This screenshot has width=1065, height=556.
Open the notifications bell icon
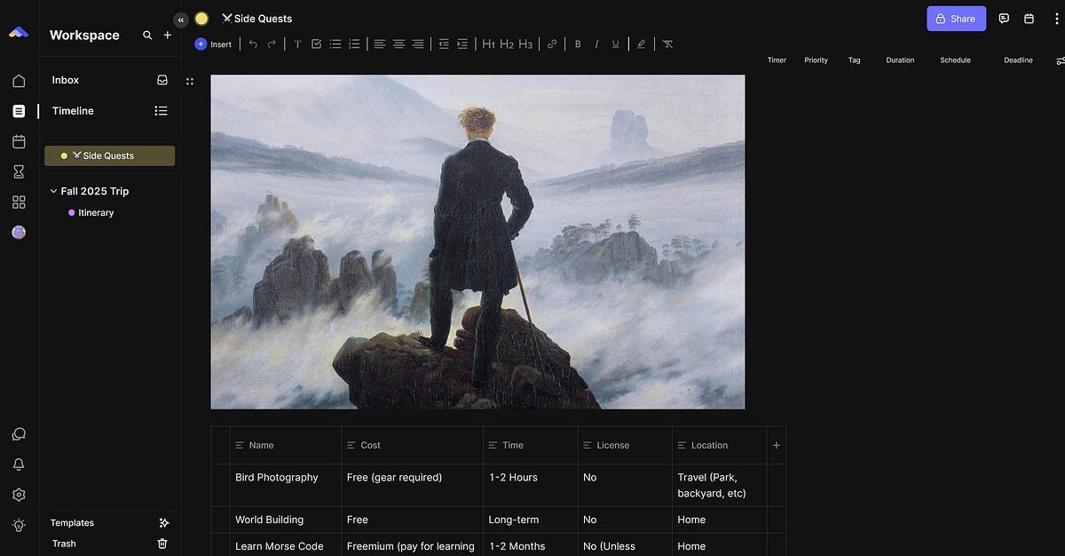point(19,465)
